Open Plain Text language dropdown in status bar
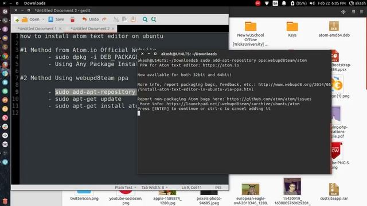367x206 pixels. 126,187
